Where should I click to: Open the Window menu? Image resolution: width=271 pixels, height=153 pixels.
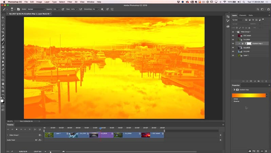click(x=90, y=2)
